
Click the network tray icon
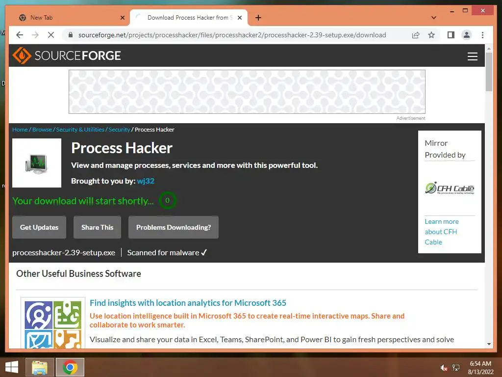(456, 367)
